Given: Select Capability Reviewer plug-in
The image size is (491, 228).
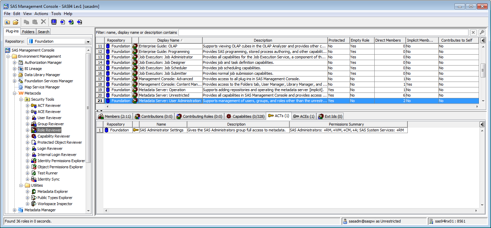Looking at the screenshot, I should point(54,136).
